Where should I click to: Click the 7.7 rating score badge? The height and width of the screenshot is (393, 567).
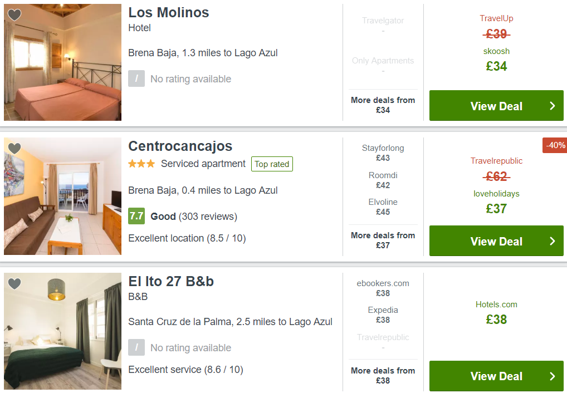pos(136,216)
